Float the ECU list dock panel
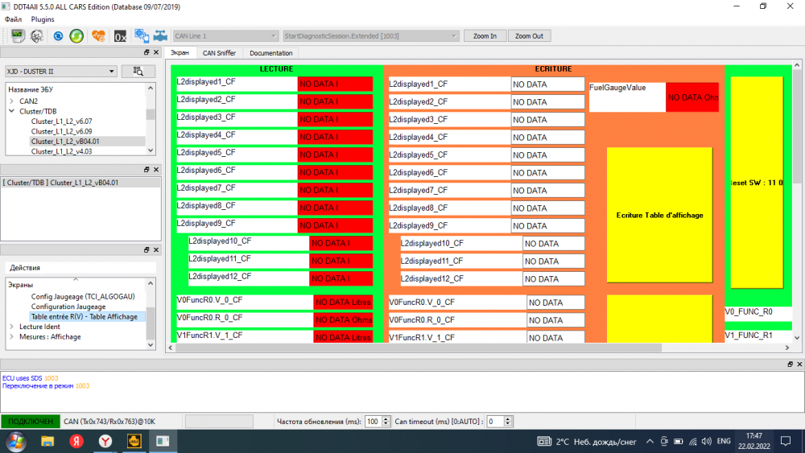The width and height of the screenshot is (805, 453). click(x=147, y=52)
